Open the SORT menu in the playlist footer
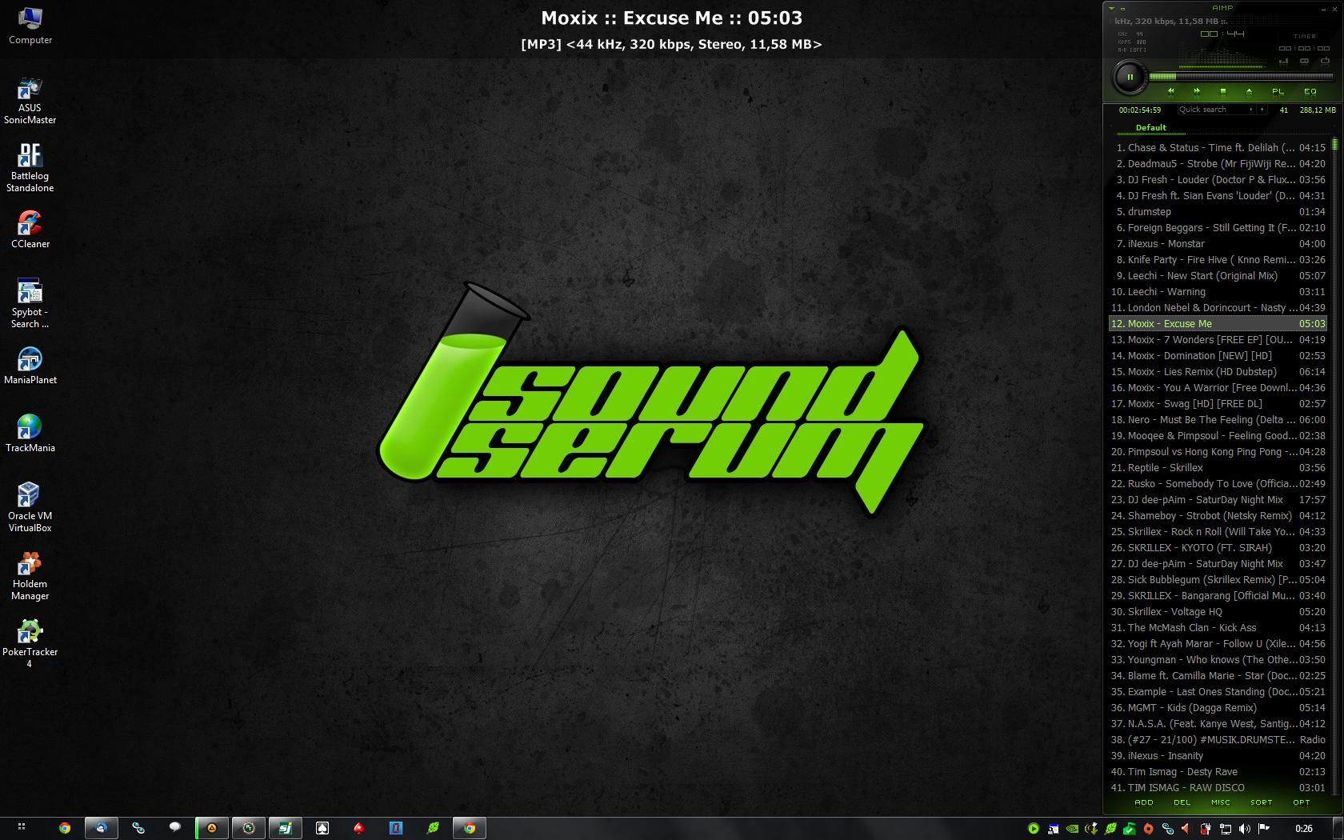1344x840 pixels. pyautogui.click(x=1262, y=802)
